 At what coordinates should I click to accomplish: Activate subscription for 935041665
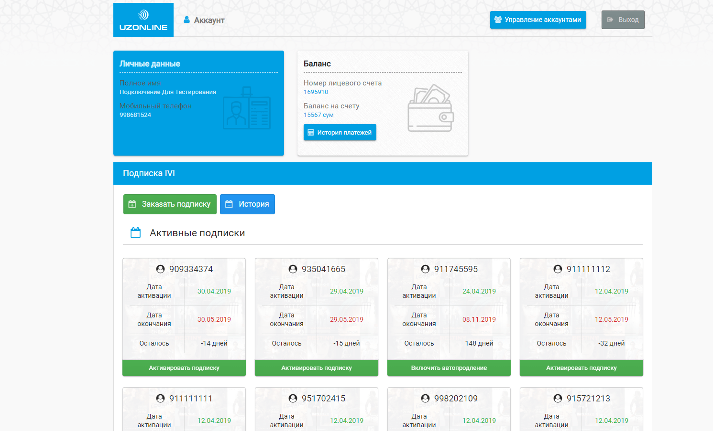pyautogui.click(x=317, y=368)
